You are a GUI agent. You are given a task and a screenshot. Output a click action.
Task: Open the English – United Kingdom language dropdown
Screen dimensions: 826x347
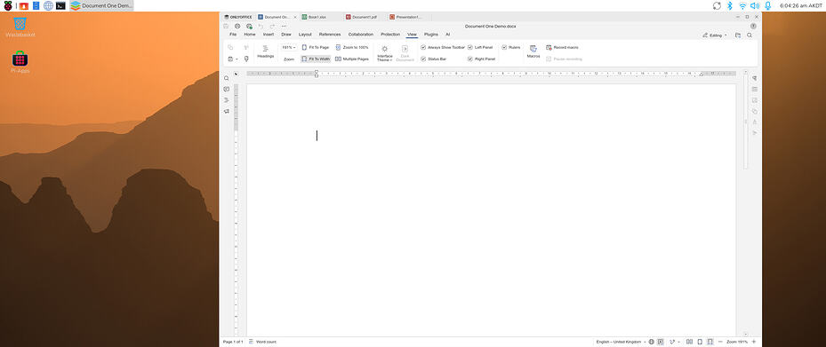[x=621, y=342]
